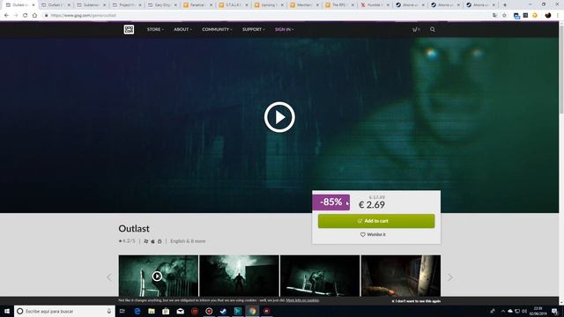Click the Windows platform icon under Outlast title
This screenshot has height=317, width=564.
point(146,241)
